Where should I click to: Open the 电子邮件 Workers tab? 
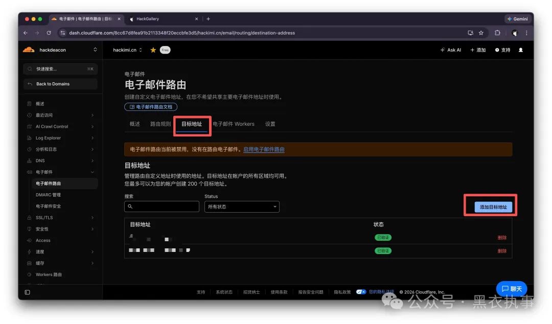point(234,124)
